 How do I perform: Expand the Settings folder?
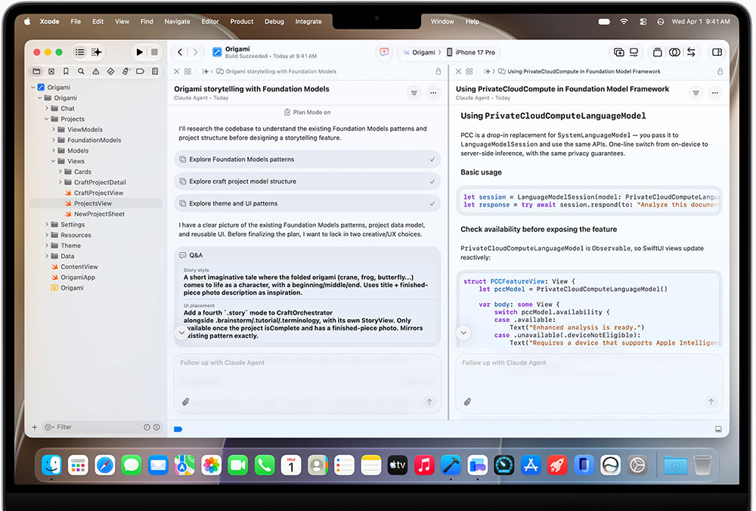pyautogui.click(x=47, y=225)
